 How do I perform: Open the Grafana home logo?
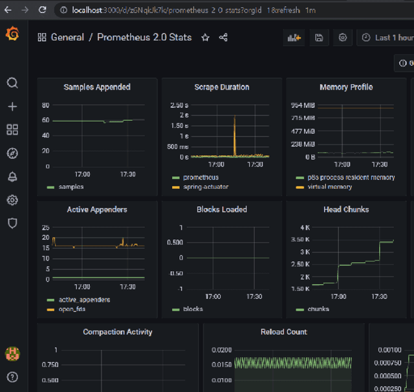[12, 34]
